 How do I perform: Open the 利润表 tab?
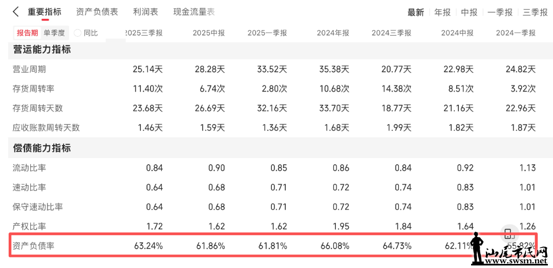point(145,12)
